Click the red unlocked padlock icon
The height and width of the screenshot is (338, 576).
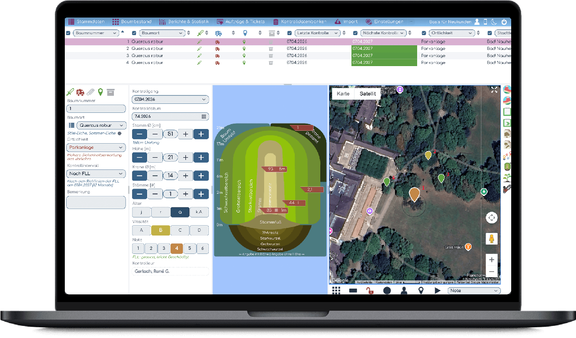370,291
